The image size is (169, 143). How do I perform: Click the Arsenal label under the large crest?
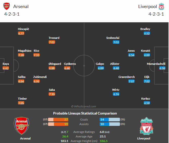tap(25, 138)
